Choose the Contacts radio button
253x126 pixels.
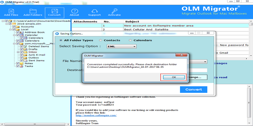(x=101, y=40)
